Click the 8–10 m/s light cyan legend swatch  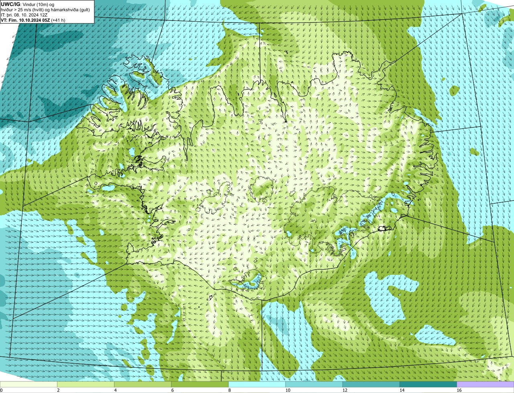(x=257, y=385)
